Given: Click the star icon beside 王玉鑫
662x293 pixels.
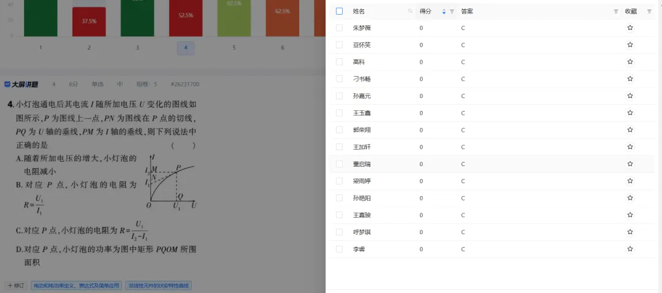Looking at the screenshot, I should tap(630, 113).
